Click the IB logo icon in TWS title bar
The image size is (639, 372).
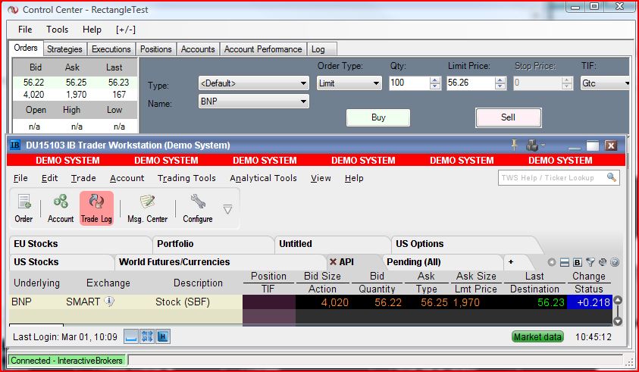point(15,145)
